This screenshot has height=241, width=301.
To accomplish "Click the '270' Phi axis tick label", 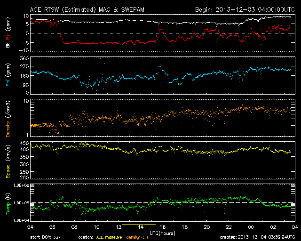I will click(x=24, y=67).
